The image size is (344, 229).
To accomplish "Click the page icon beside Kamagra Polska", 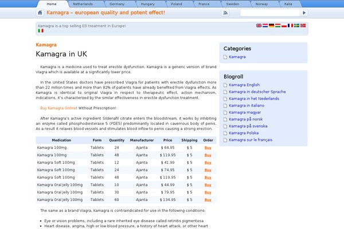I will (225, 133).
